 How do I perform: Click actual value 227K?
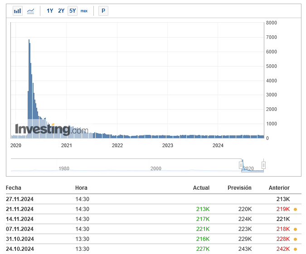[x=203, y=249]
